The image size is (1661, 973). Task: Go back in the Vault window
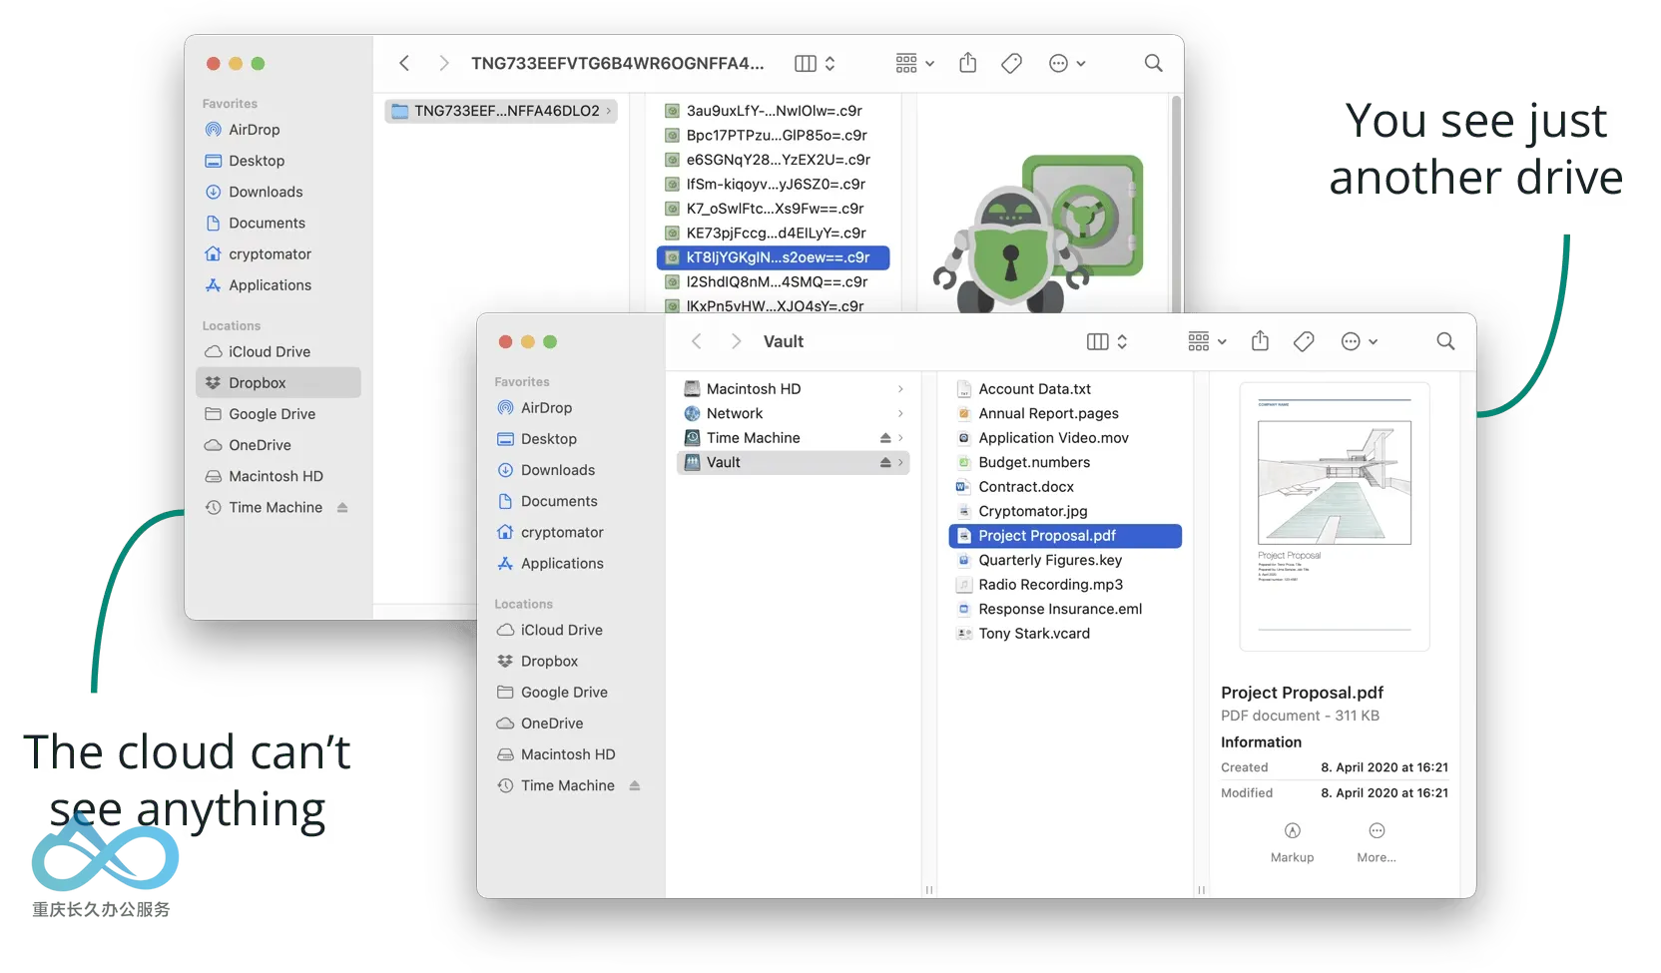pos(697,341)
